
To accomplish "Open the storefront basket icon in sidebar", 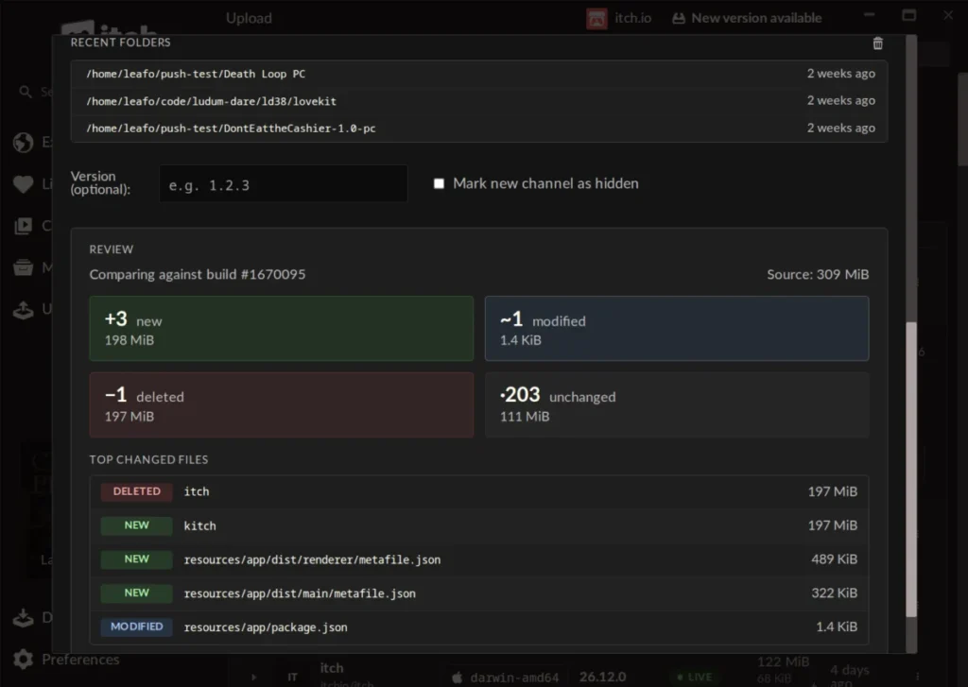I will [x=24, y=267].
